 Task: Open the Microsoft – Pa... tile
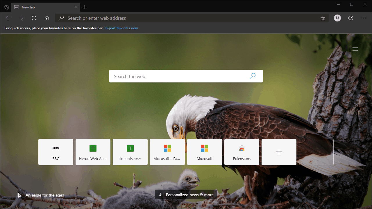[167, 152]
